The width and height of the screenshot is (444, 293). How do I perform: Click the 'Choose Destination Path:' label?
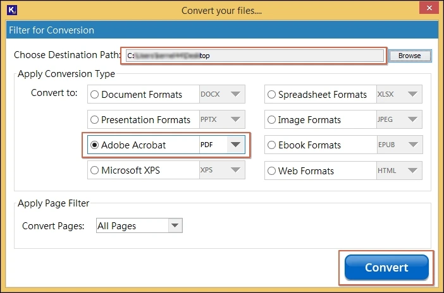[x=68, y=55]
